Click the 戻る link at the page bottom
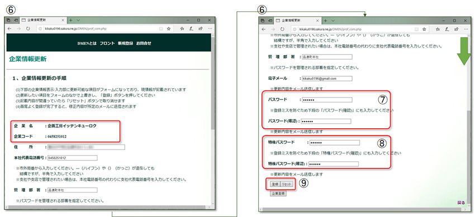475x217 pixels. tap(461, 202)
